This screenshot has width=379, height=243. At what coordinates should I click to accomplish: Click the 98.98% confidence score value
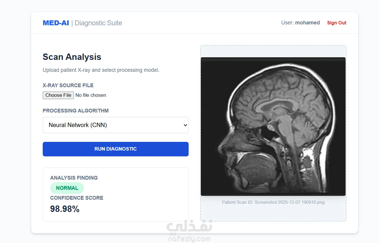(x=65, y=209)
